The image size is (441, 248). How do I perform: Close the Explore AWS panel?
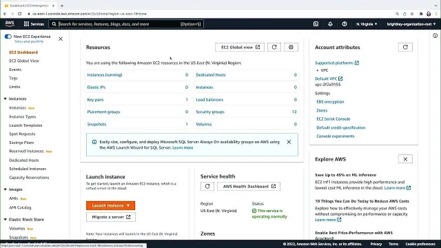pos(405,159)
